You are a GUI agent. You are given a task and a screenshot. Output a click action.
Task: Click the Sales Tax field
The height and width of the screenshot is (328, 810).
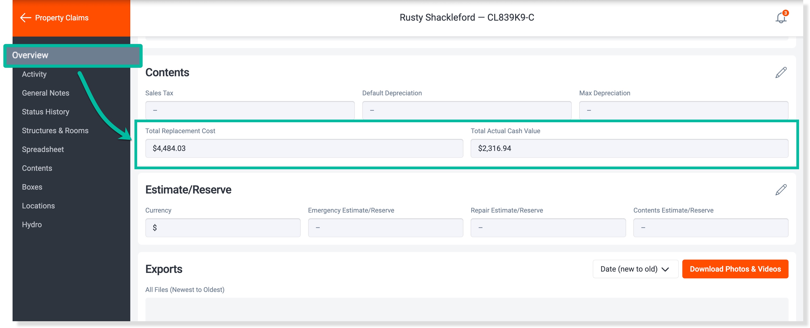pyautogui.click(x=250, y=110)
